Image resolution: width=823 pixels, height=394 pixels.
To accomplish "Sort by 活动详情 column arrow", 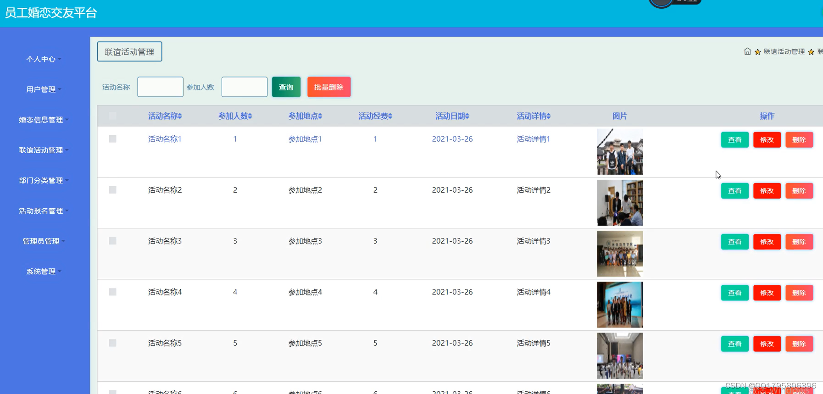I will point(549,117).
